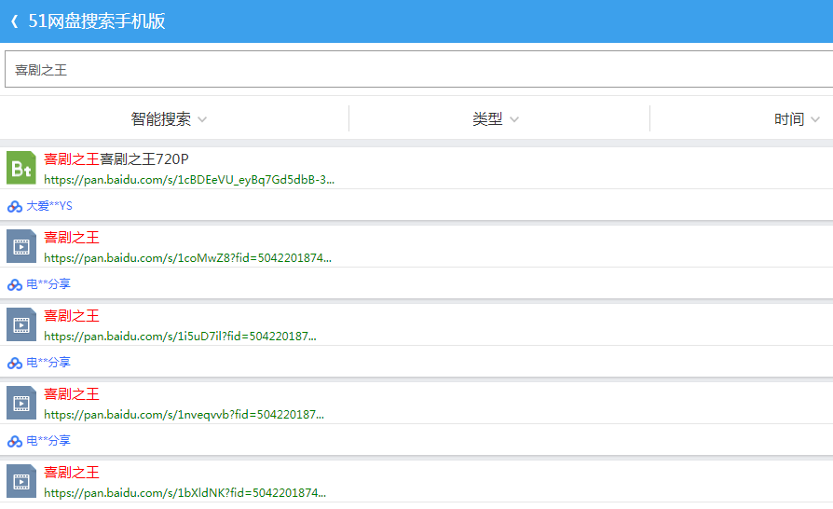Click the 51网盘搜索手机版 header title
The image size is (833, 509).
pos(97,21)
